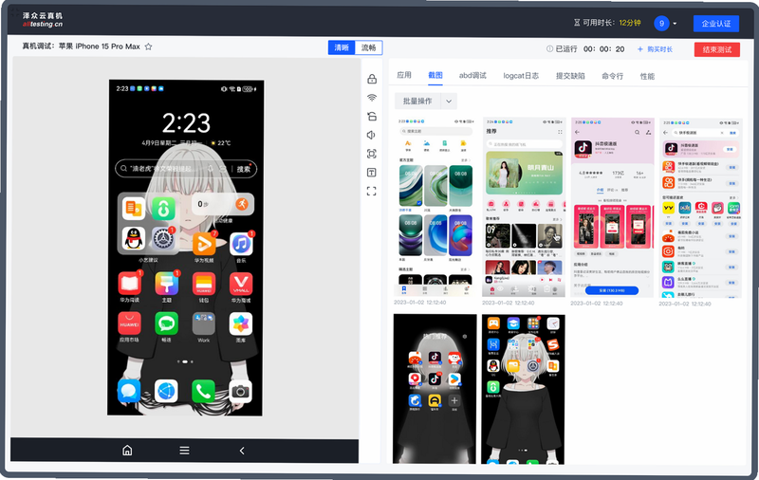Switch to the 性能 tab
The width and height of the screenshot is (759, 480).
pos(647,76)
